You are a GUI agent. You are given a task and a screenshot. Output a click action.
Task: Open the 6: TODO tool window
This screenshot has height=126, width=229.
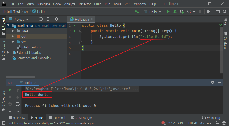click(x=17, y=117)
